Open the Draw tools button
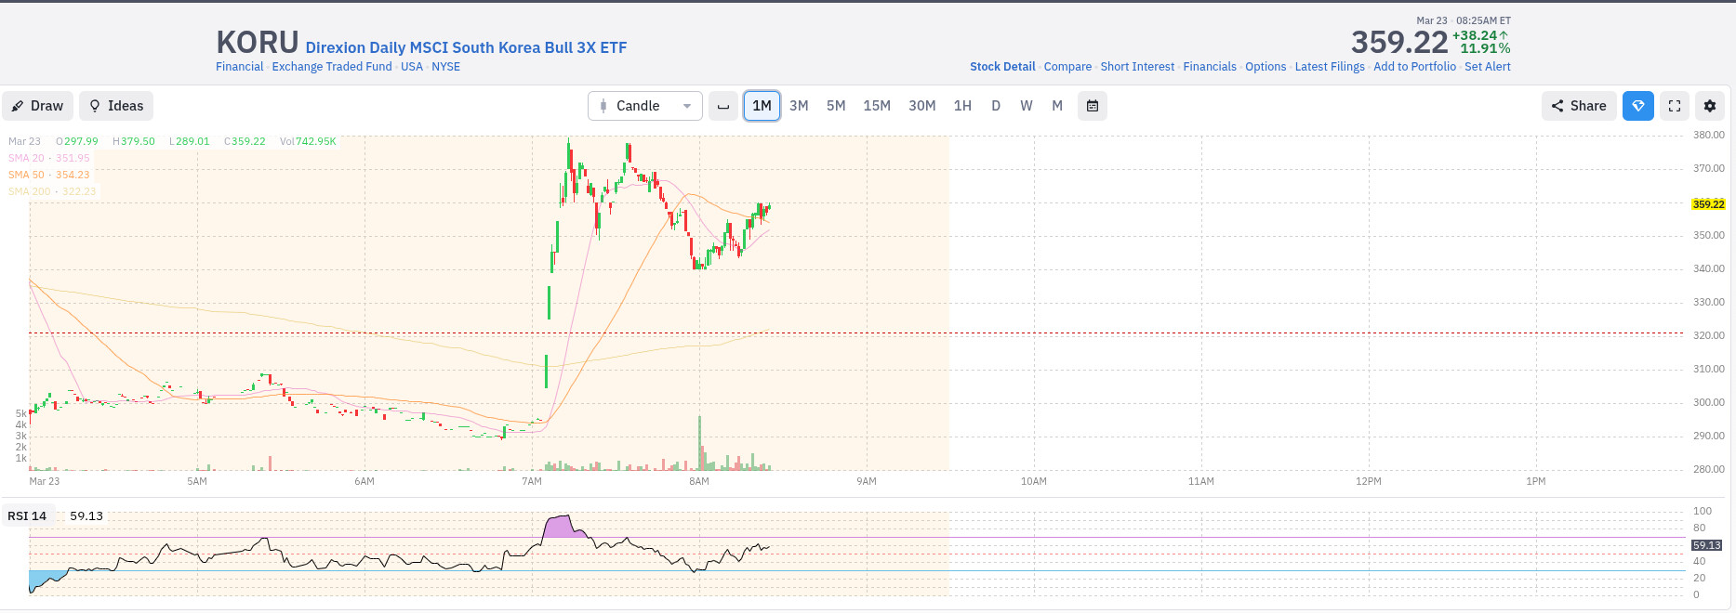1736x613 pixels. pos(37,106)
